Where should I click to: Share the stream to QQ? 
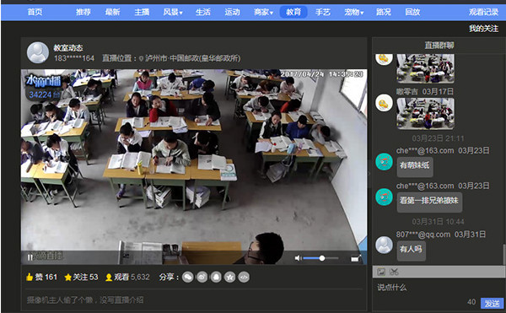click(x=216, y=278)
